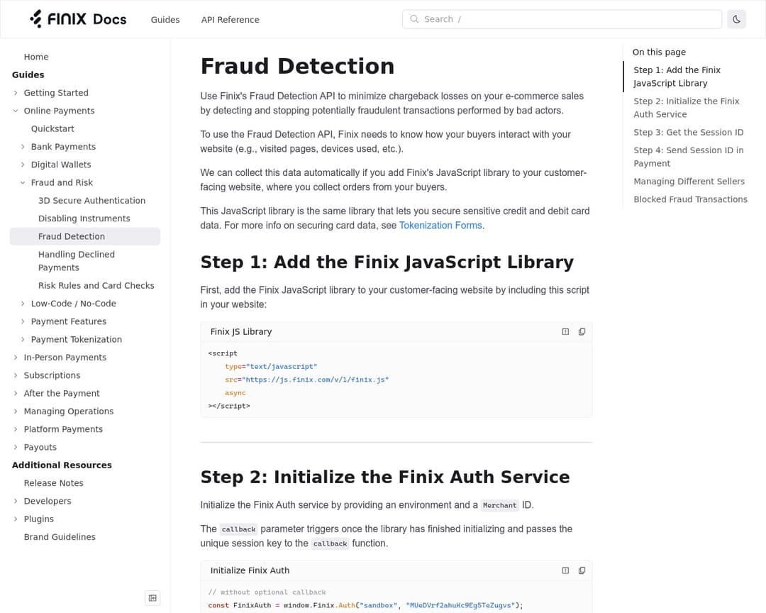Toggle dark mode moon icon
The height and width of the screenshot is (613, 766).
736,19
